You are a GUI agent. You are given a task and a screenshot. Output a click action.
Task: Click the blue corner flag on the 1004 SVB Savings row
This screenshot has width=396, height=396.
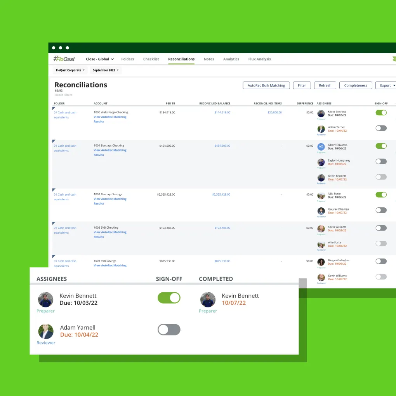(x=54, y=257)
